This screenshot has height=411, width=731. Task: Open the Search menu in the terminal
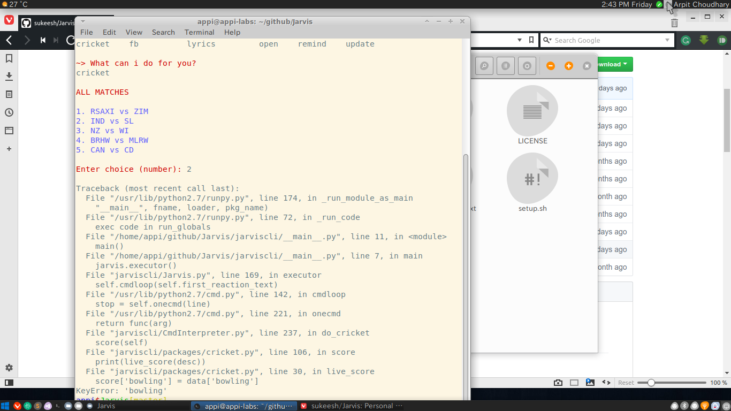[x=163, y=32]
